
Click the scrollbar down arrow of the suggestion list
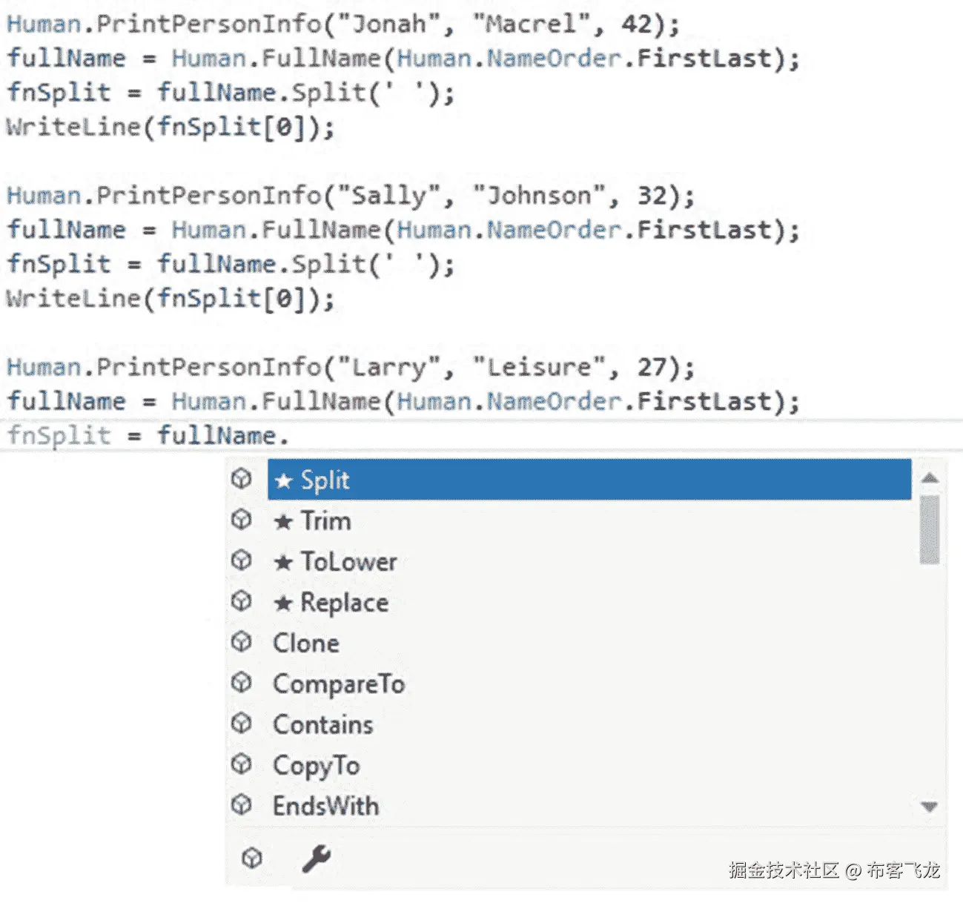tap(928, 805)
